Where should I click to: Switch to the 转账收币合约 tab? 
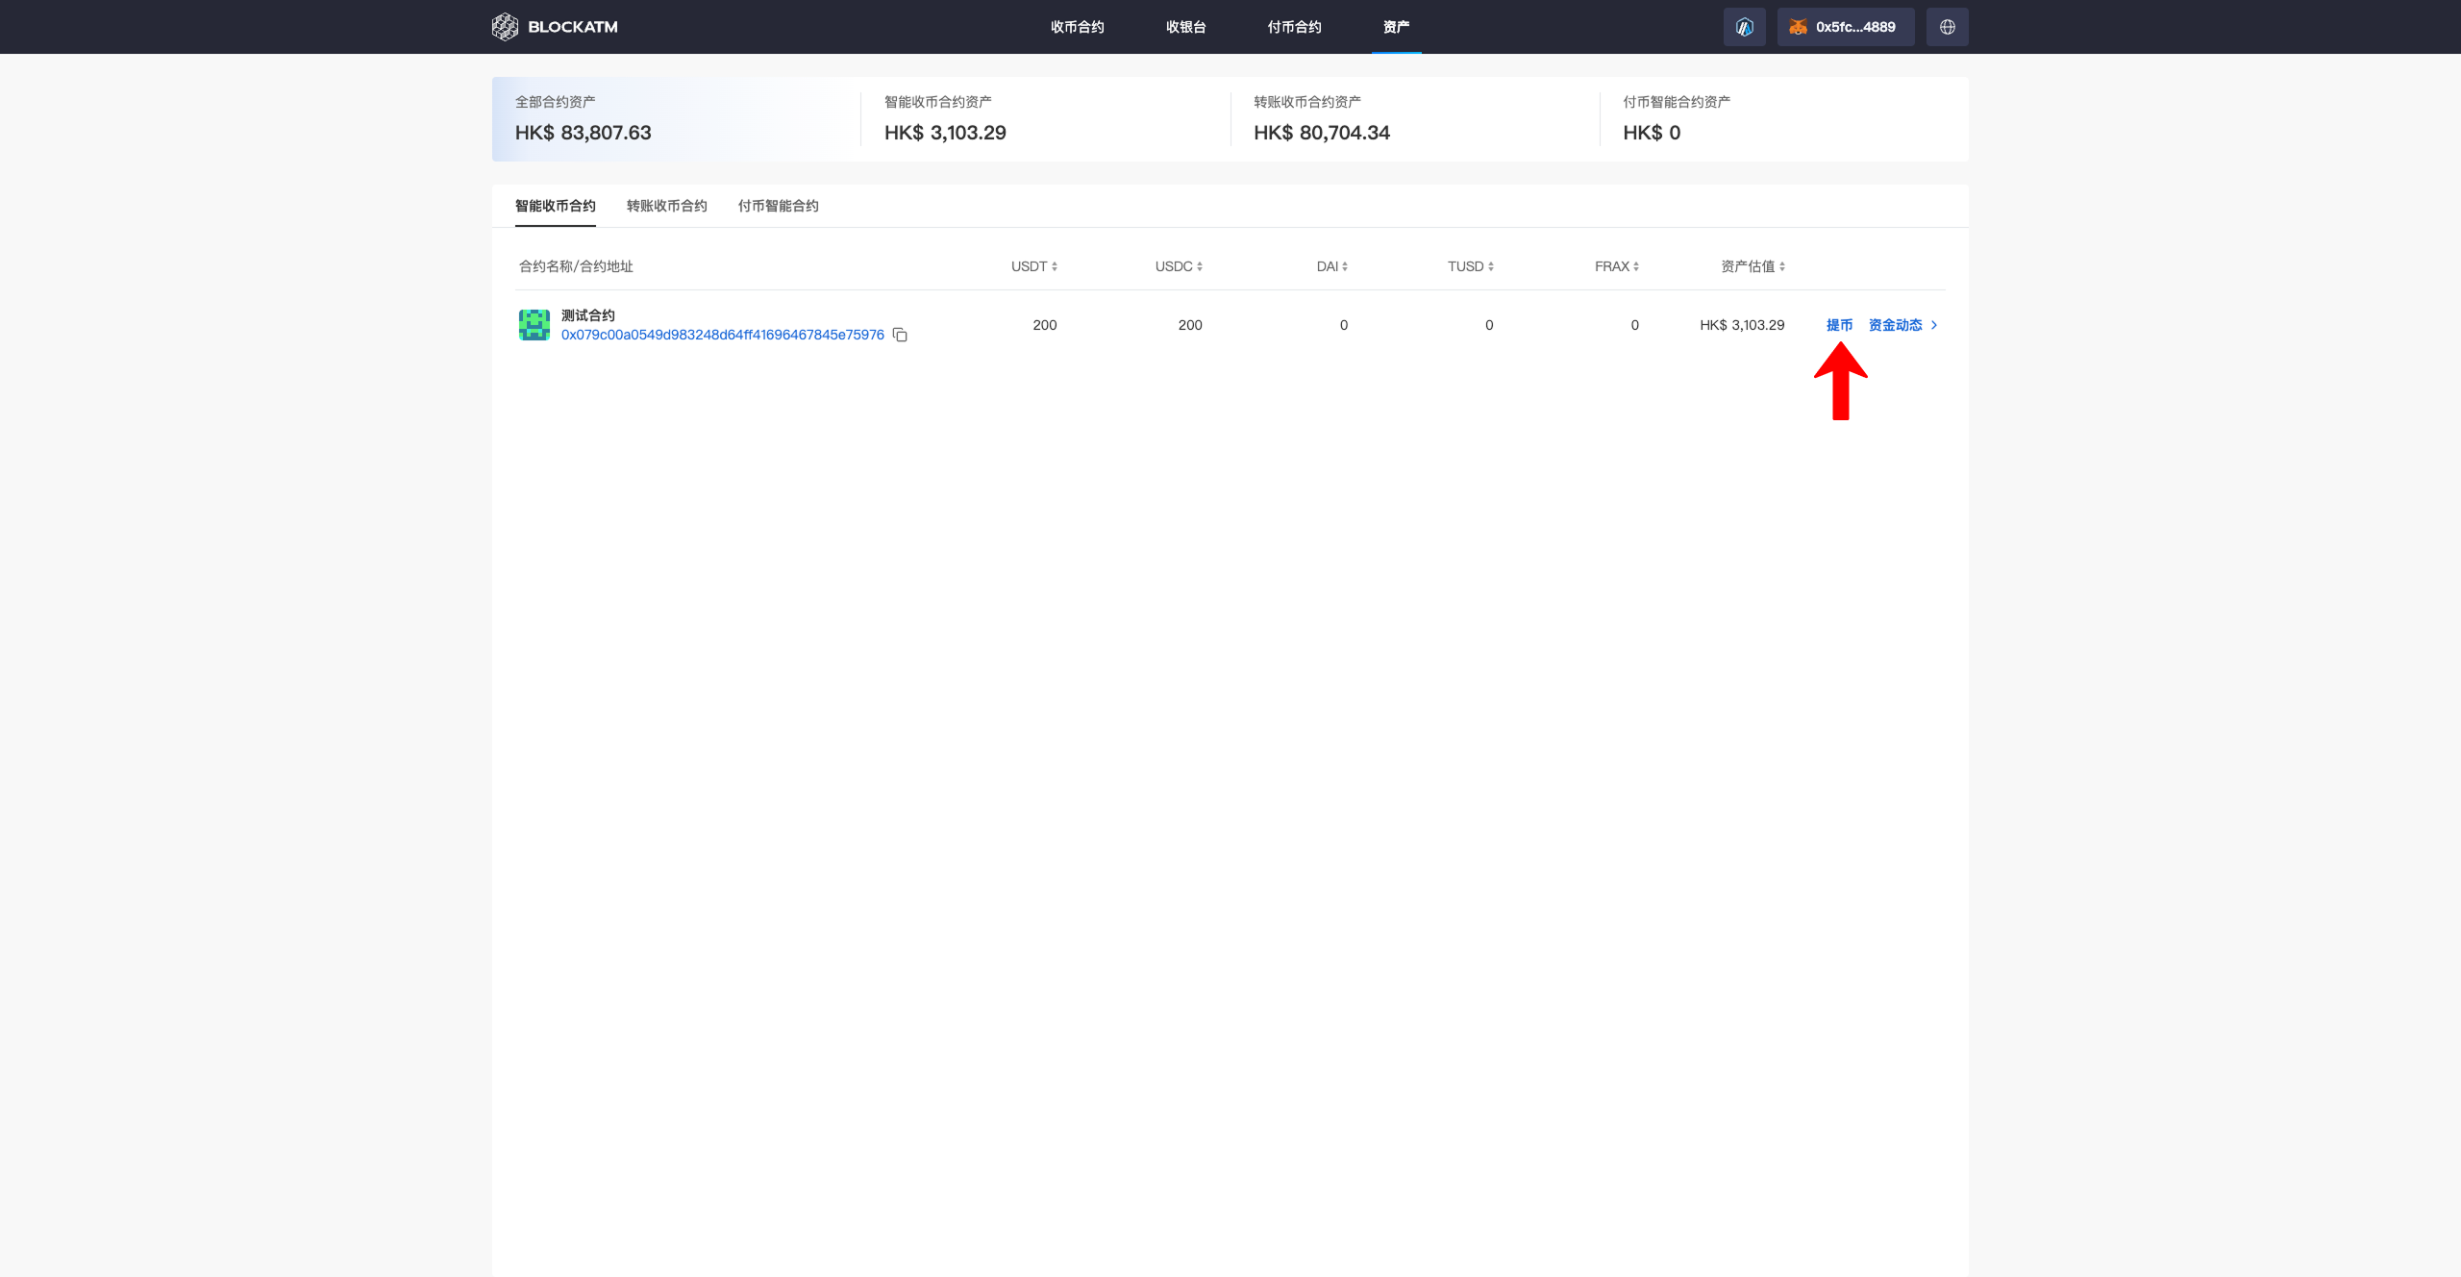666,206
